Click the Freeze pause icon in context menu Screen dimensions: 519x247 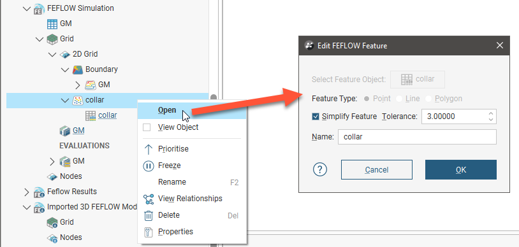[x=149, y=166]
